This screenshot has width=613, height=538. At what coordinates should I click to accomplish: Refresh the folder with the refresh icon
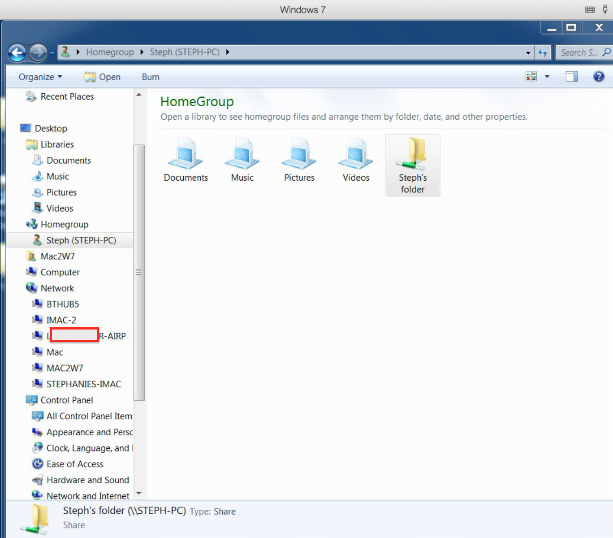[x=543, y=53]
